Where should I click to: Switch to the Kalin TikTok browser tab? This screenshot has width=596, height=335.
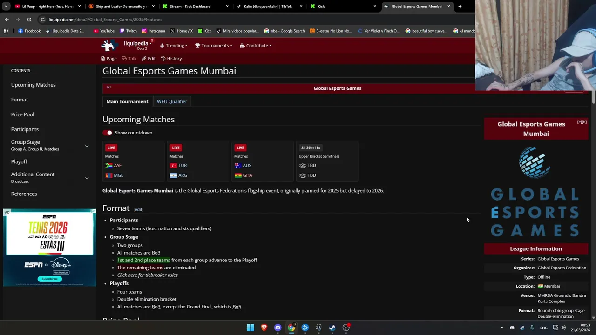[270, 7]
